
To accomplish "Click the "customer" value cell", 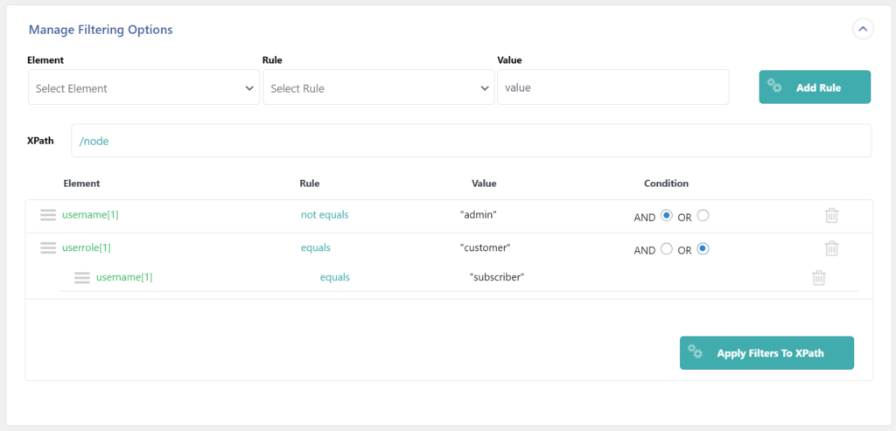I will point(485,247).
